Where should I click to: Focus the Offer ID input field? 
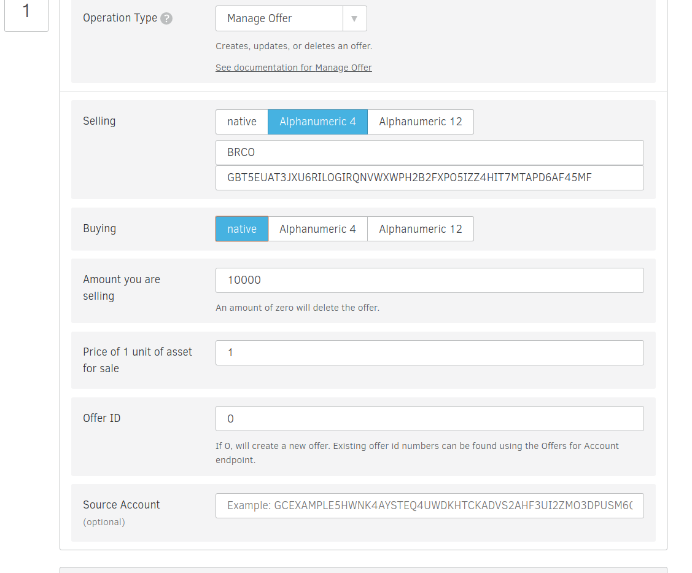429,419
